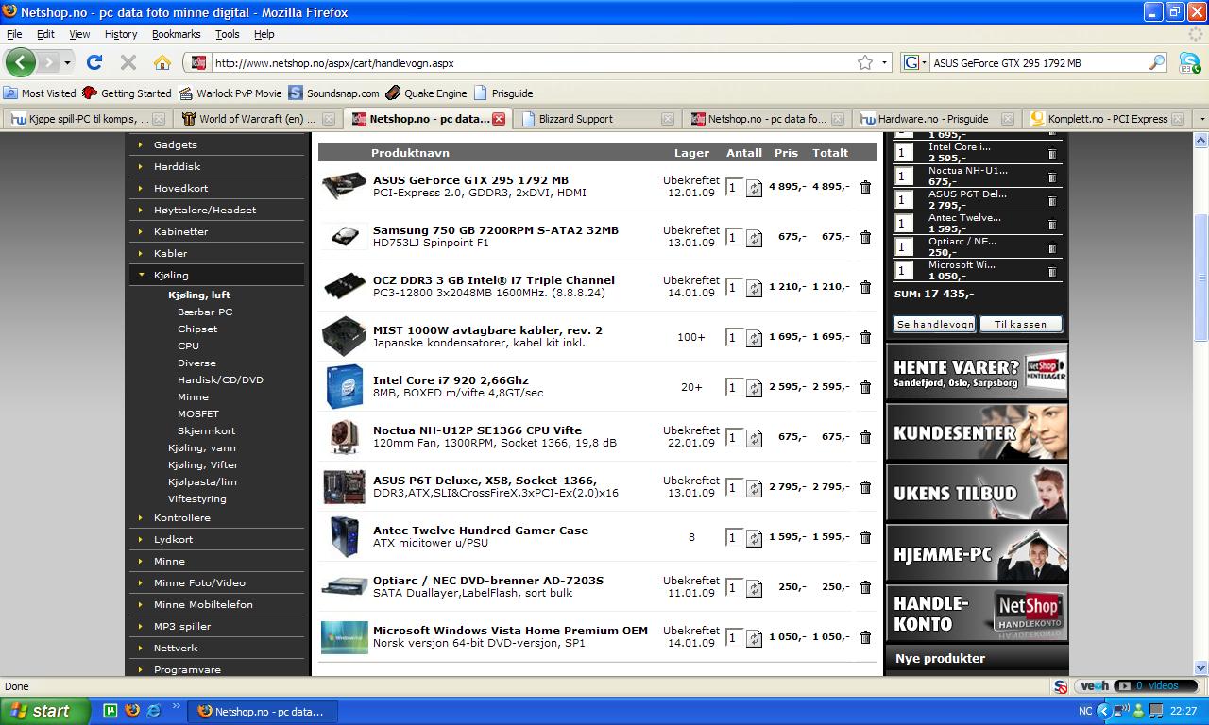Bookmark this page with the star
Screen dimensions: 1209x725
865,62
